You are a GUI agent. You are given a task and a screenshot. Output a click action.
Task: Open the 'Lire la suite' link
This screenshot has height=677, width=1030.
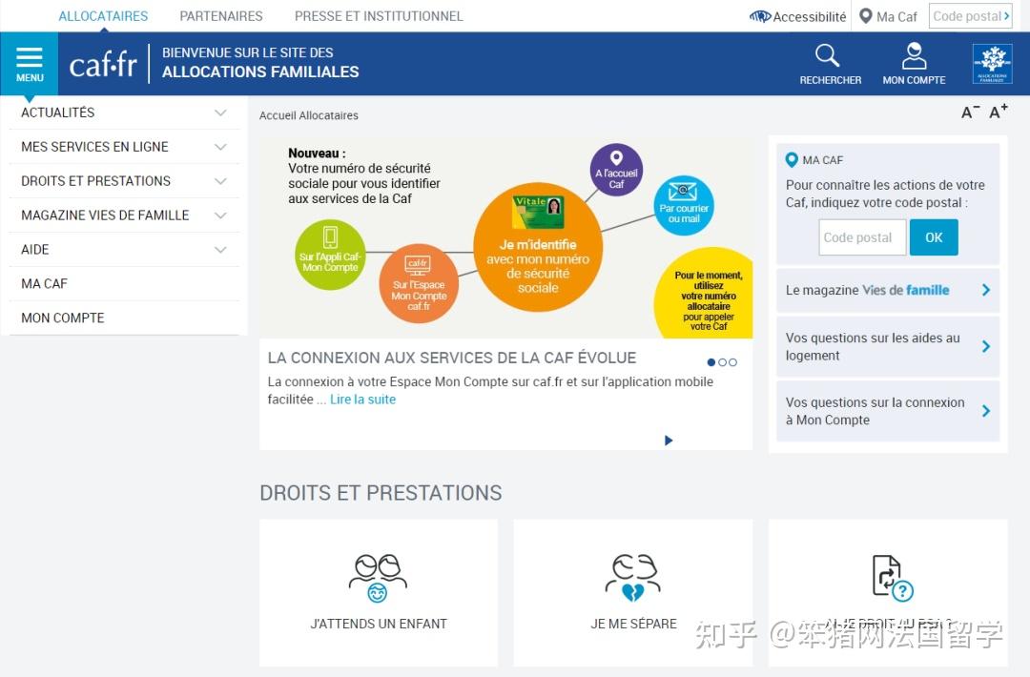(362, 400)
